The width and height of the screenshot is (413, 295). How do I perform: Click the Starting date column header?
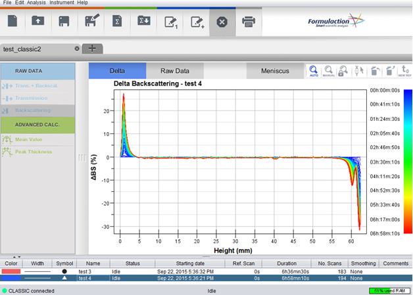pyautogui.click(x=190, y=263)
